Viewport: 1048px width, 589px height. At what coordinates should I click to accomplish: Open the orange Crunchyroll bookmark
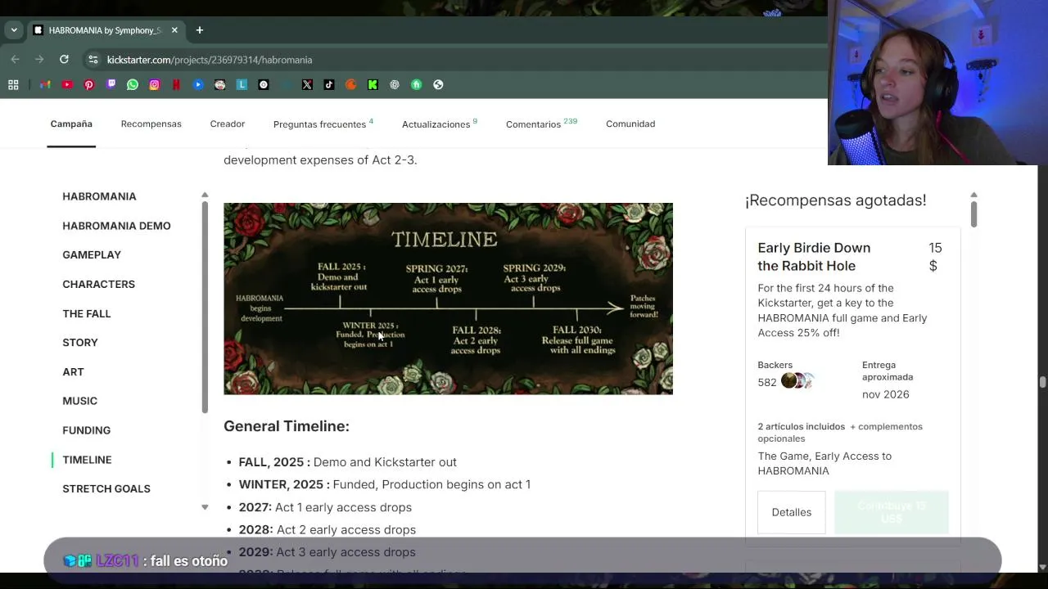351,84
